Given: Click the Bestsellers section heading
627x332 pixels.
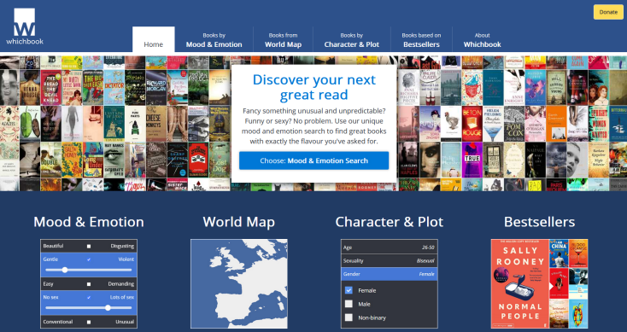Looking at the screenshot, I should click(x=539, y=222).
